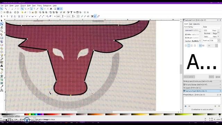
Task: Click the canvas horizontal scrollbar thumb
Action: pos(95,112)
